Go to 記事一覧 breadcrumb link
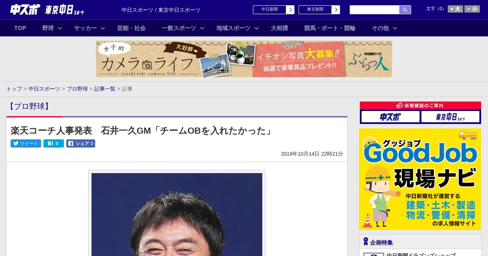488x256 pixels. click(105, 89)
